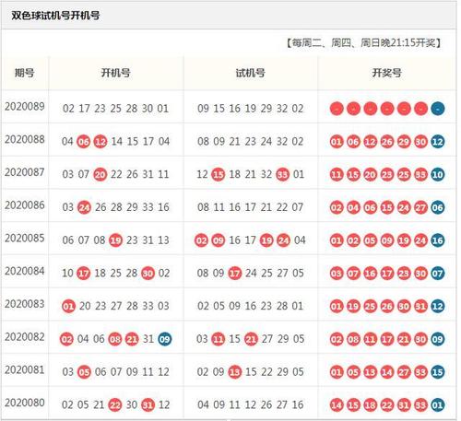Select red ball 21 in 2020082 试机号

(x=251, y=339)
